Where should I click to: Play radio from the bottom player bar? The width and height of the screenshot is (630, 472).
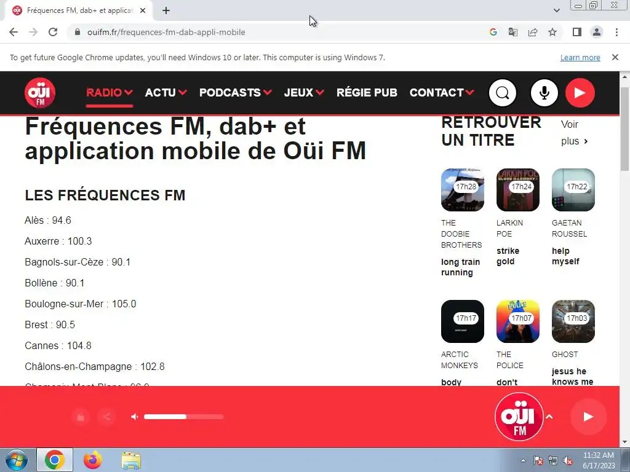[588, 417]
